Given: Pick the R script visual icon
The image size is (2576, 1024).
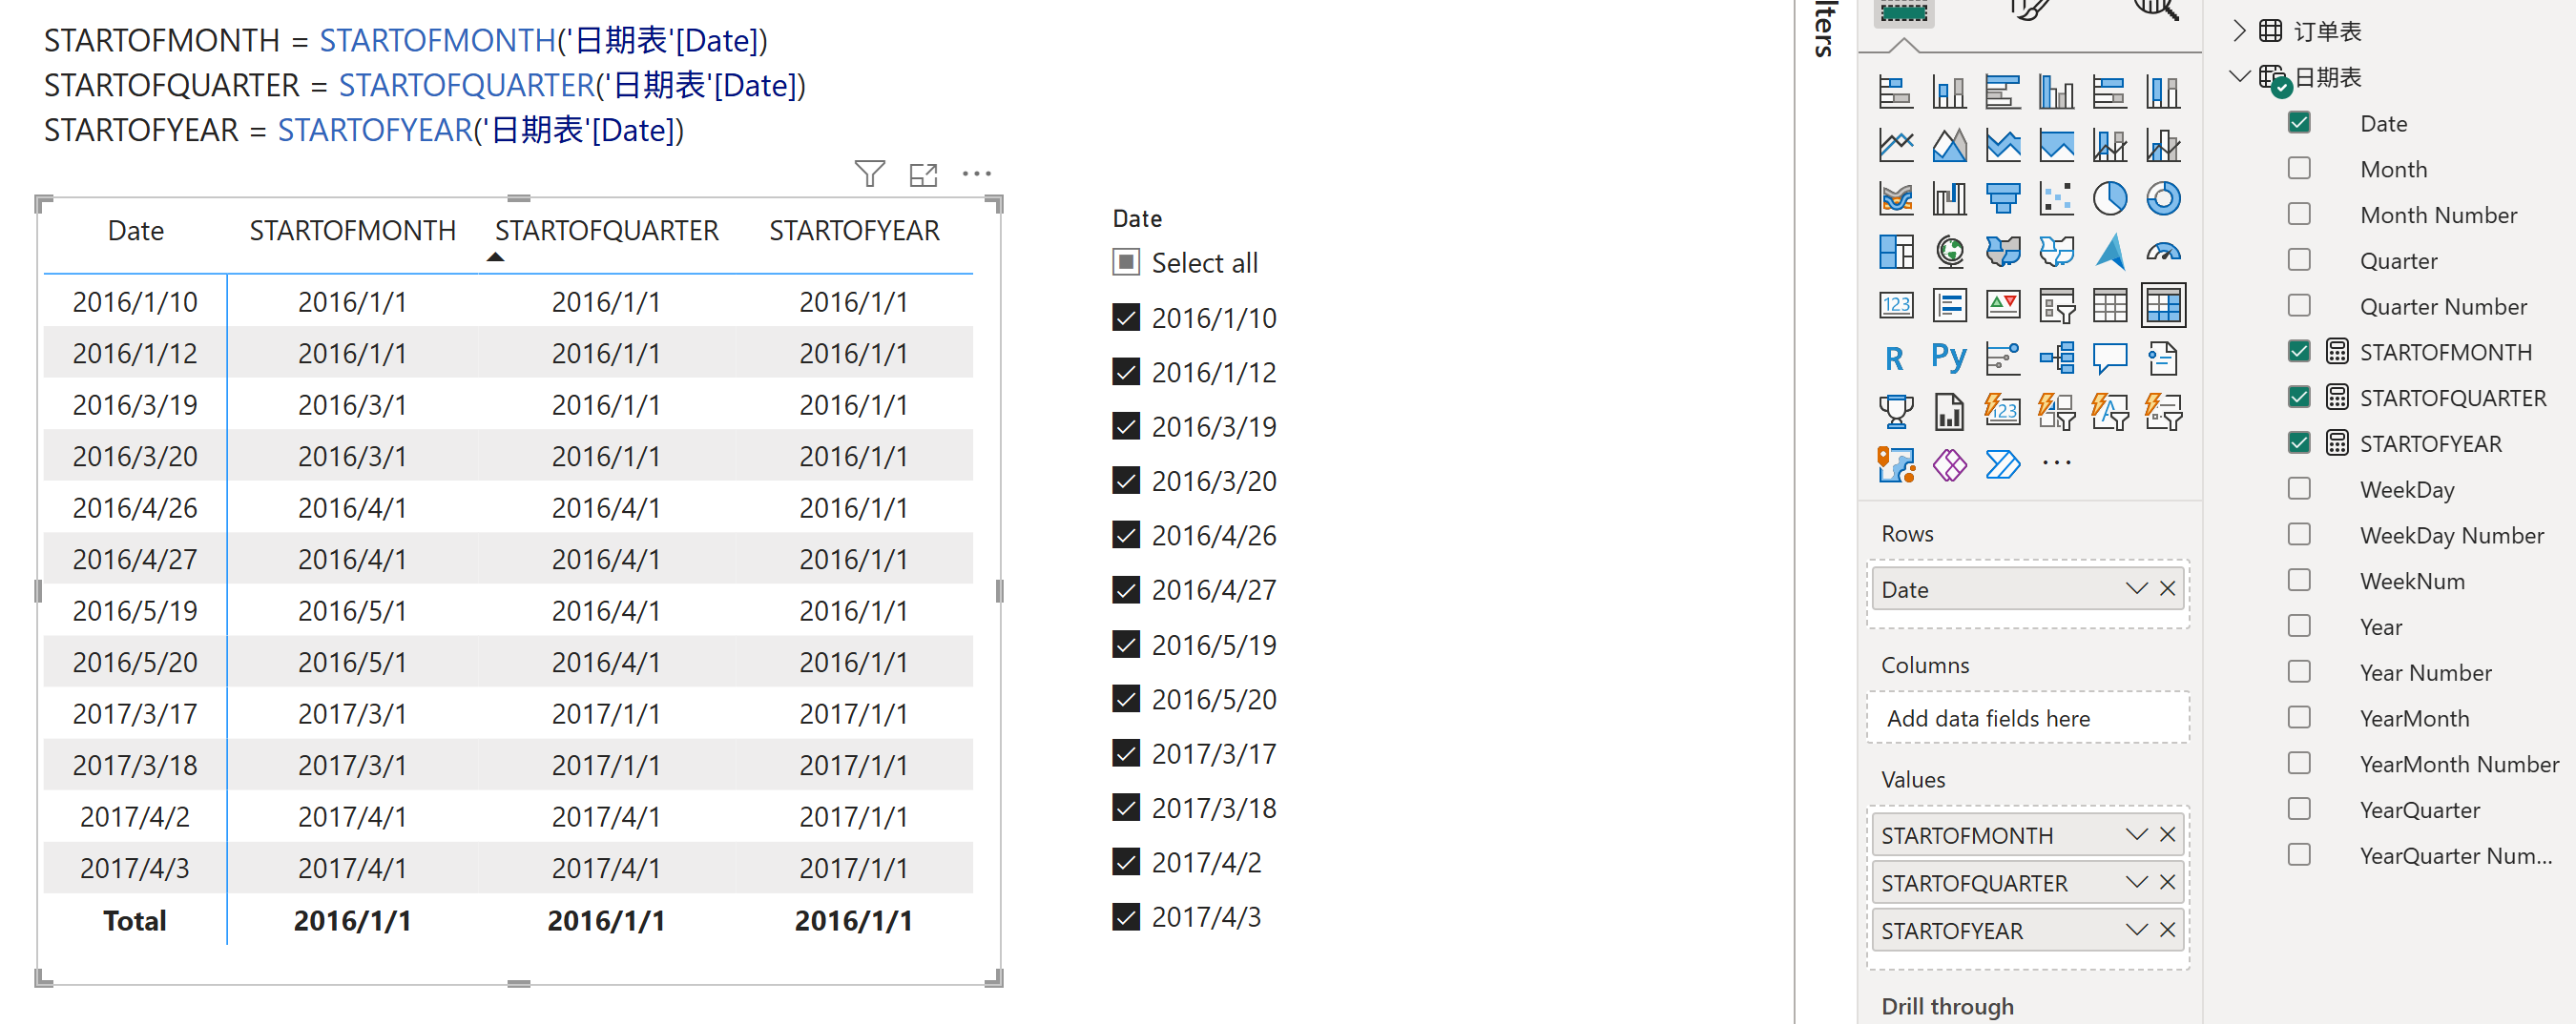Looking at the screenshot, I should coord(1894,358).
